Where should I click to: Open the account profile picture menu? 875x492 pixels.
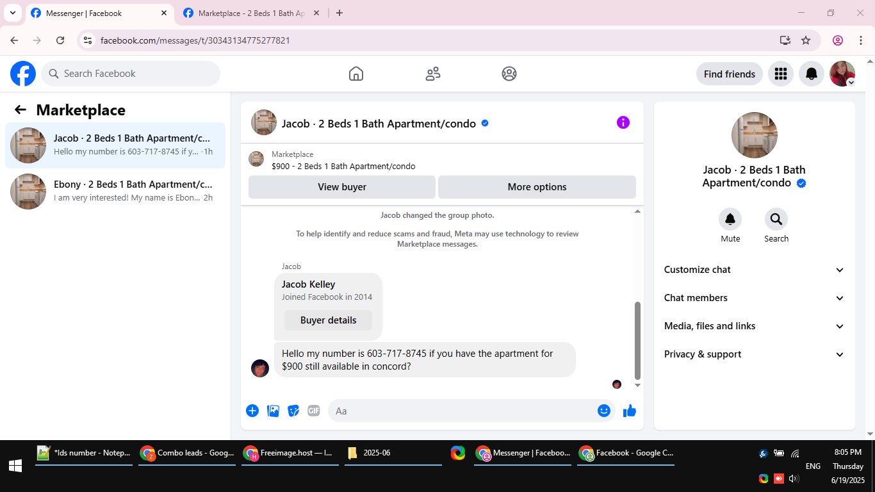coord(842,74)
